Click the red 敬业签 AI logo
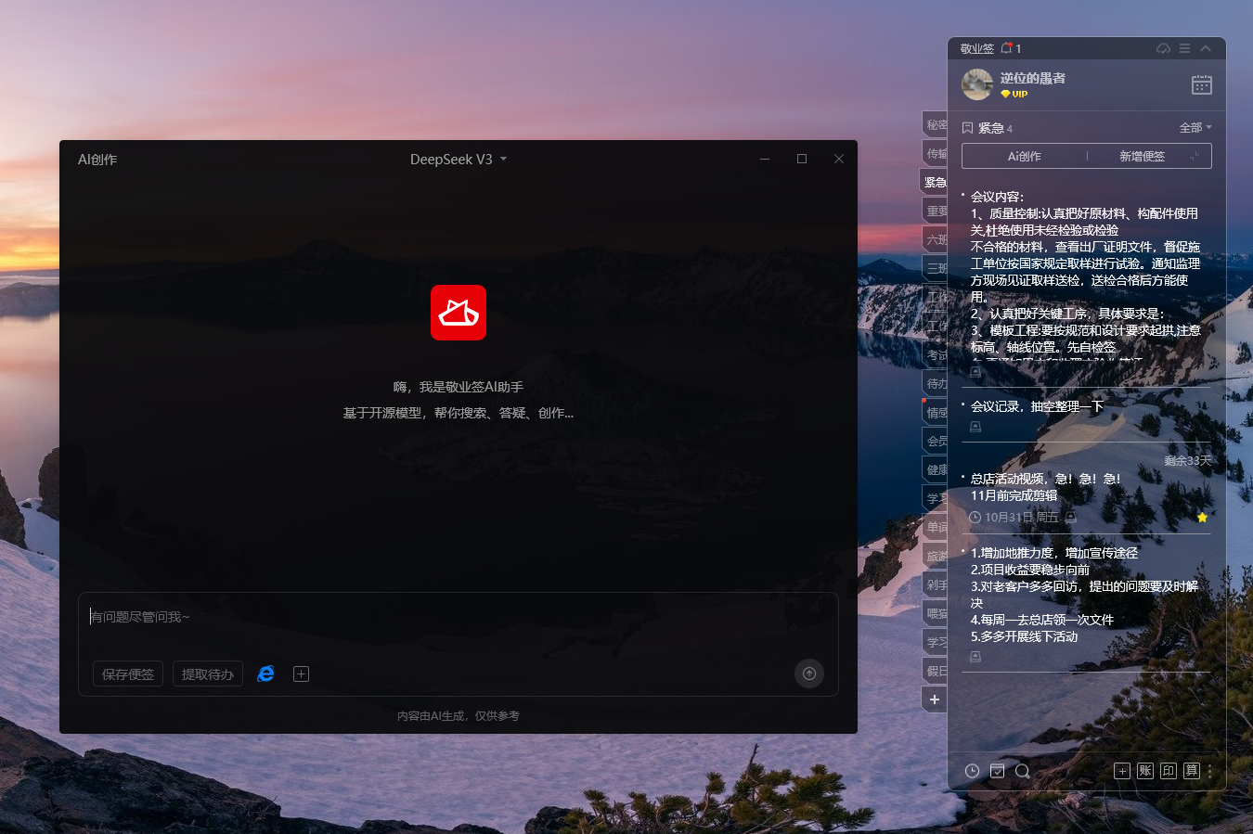This screenshot has width=1253, height=834. [x=459, y=313]
